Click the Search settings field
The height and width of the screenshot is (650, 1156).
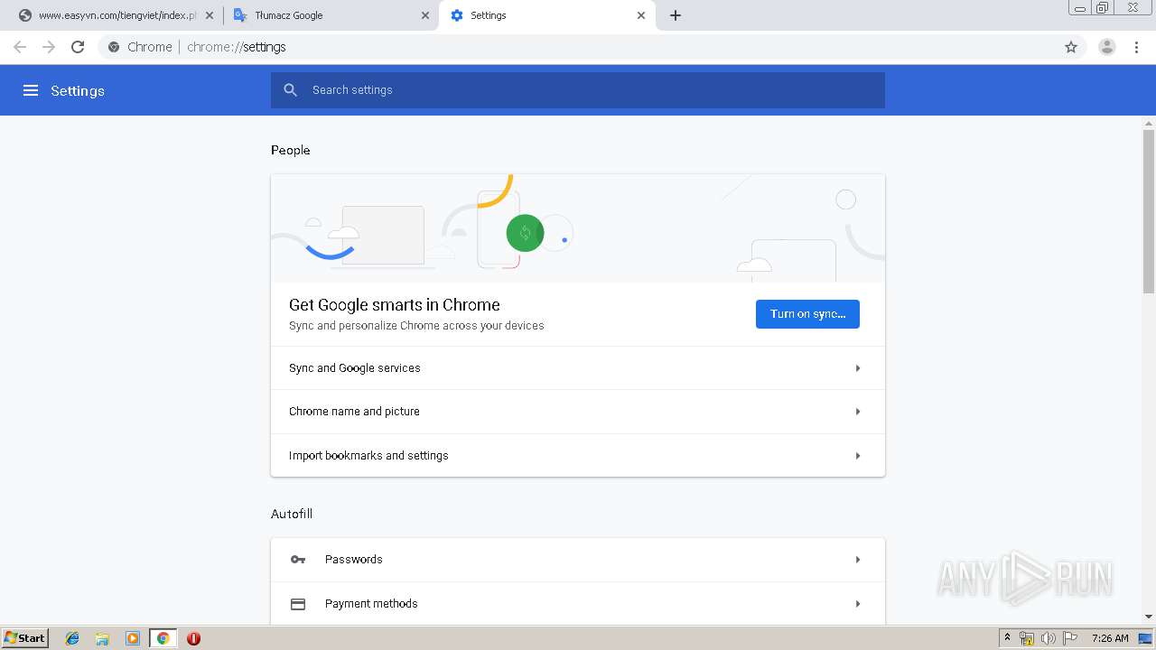click(x=578, y=90)
